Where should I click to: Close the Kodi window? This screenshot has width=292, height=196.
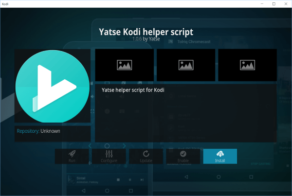286,3
